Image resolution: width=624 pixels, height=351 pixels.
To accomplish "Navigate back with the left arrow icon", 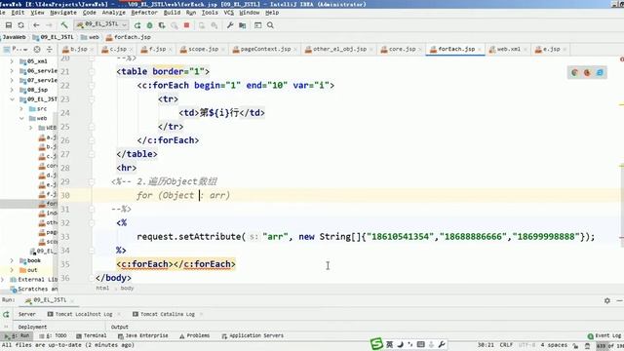I will click(36, 25).
